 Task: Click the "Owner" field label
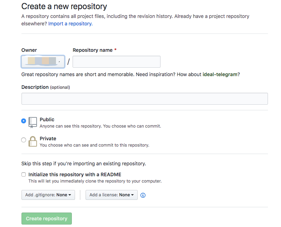[x=29, y=50]
